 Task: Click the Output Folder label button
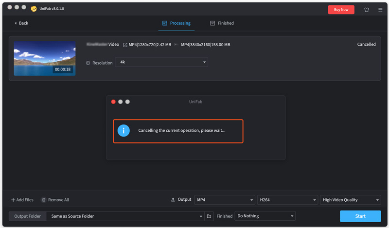click(28, 216)
